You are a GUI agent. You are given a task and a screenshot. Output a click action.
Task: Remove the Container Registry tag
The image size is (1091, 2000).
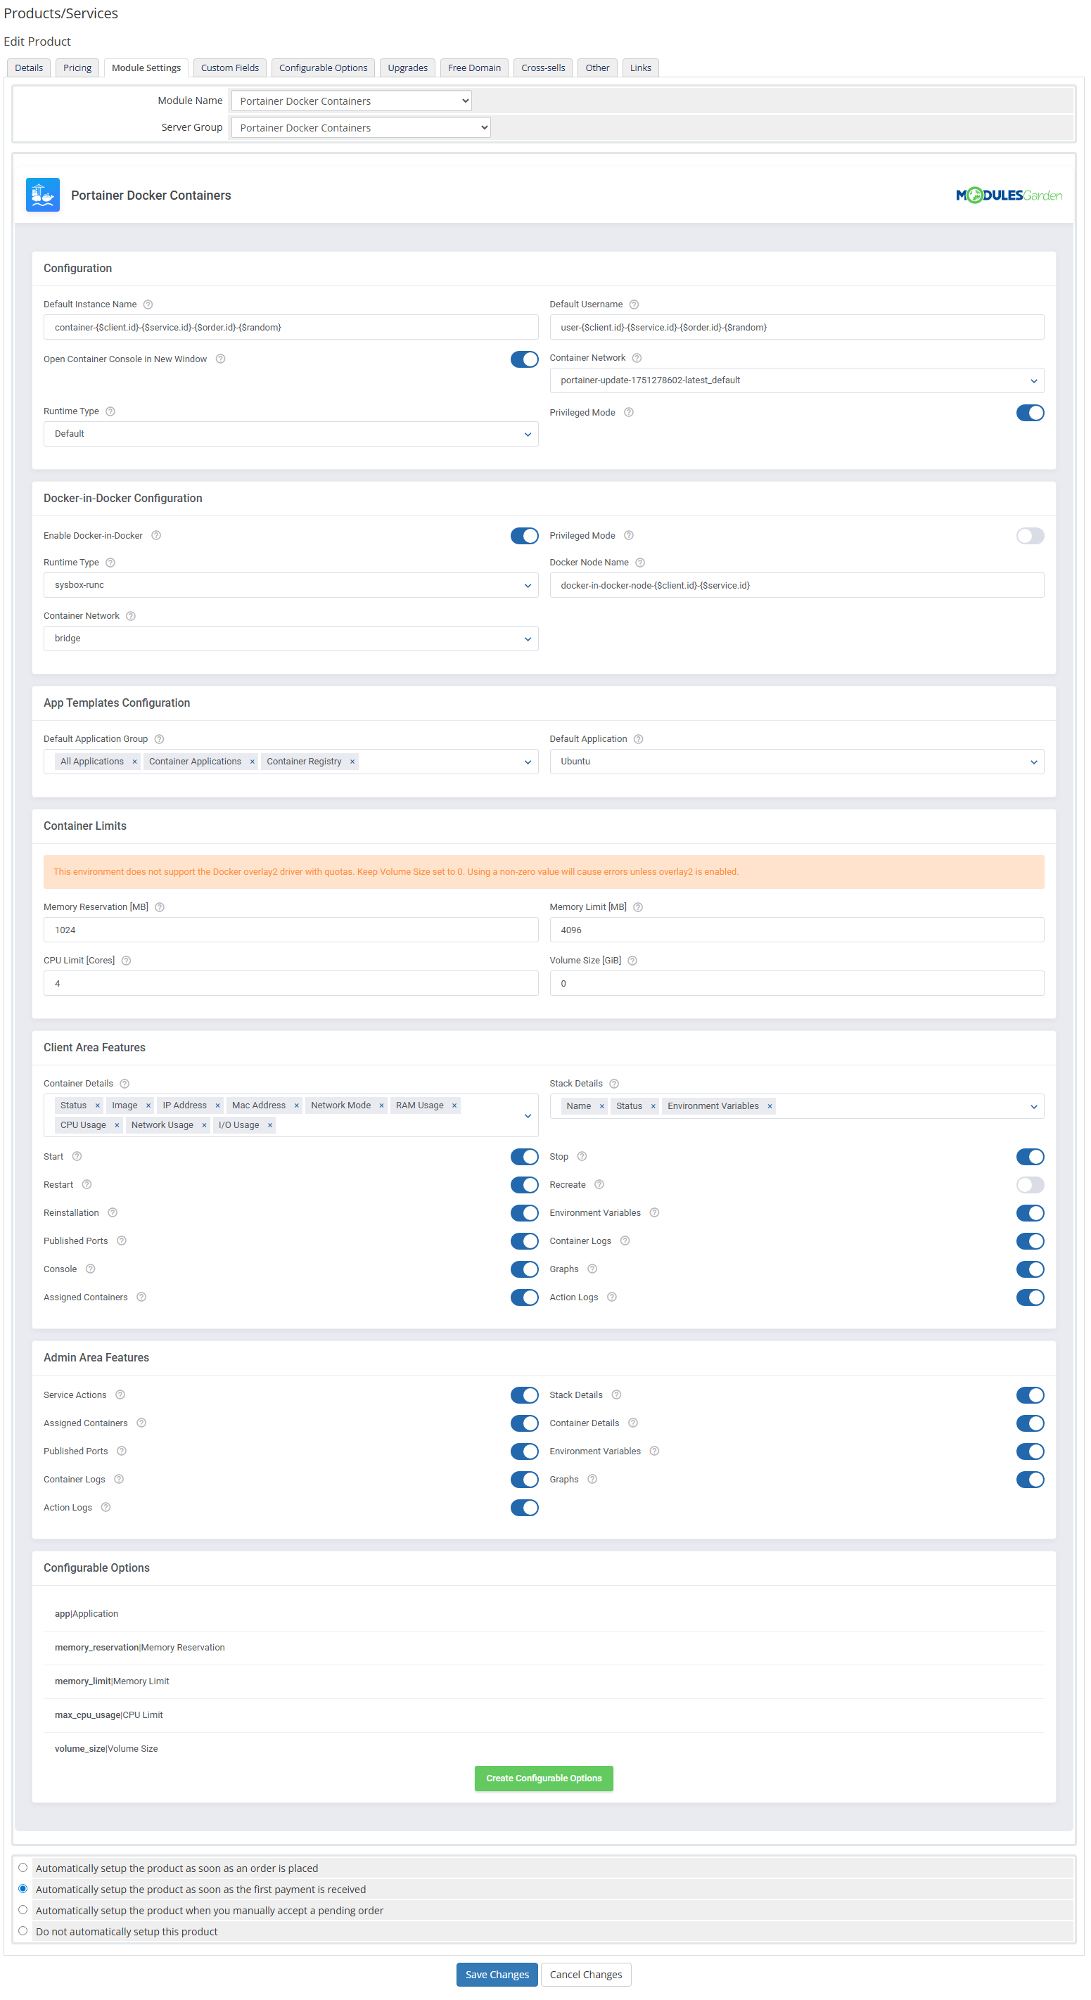pos(352,762)
